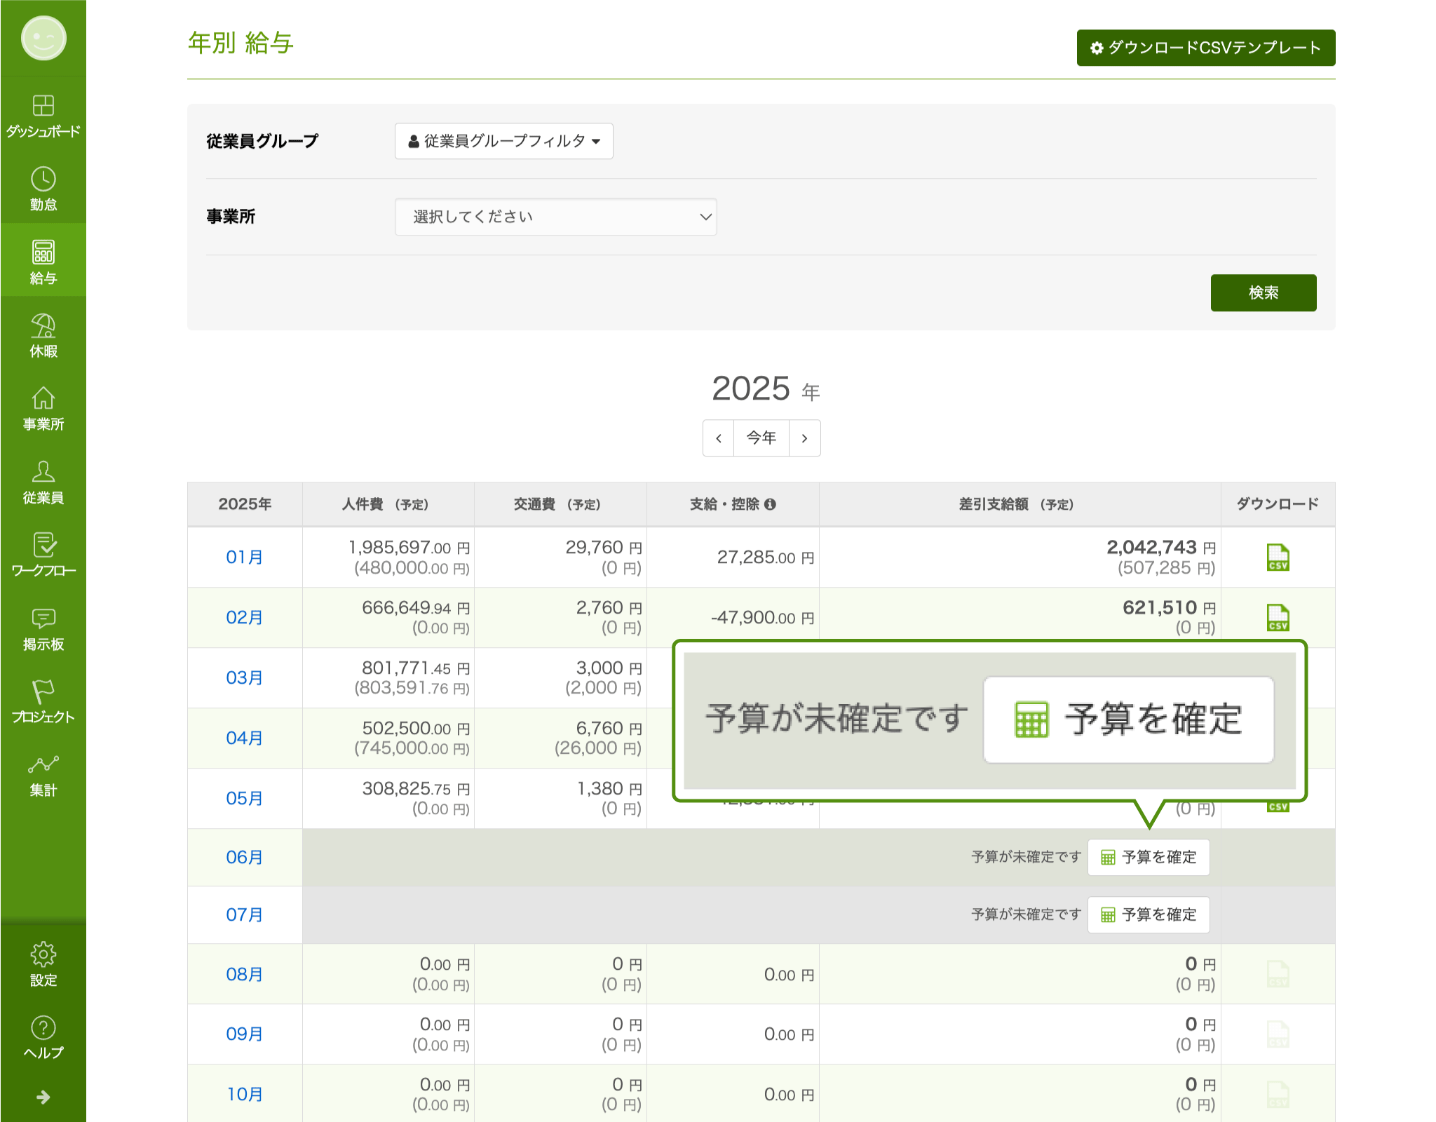Screen dimensions: 1436x1122
Task: Click the 621,510 円 amount for 02月
Action: click(x=1170, y=608)
